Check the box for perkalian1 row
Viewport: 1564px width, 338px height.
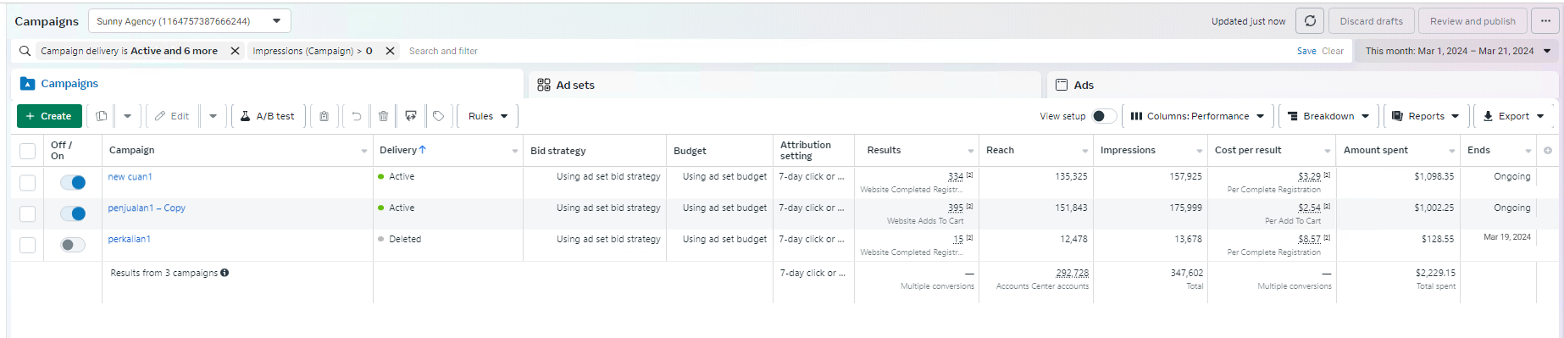(x=28, y=245)
